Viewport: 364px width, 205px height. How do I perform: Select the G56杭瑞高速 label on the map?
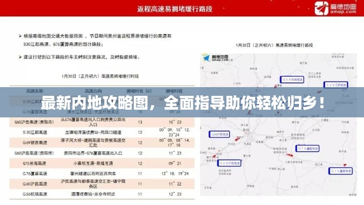click(x=293, y=79)
